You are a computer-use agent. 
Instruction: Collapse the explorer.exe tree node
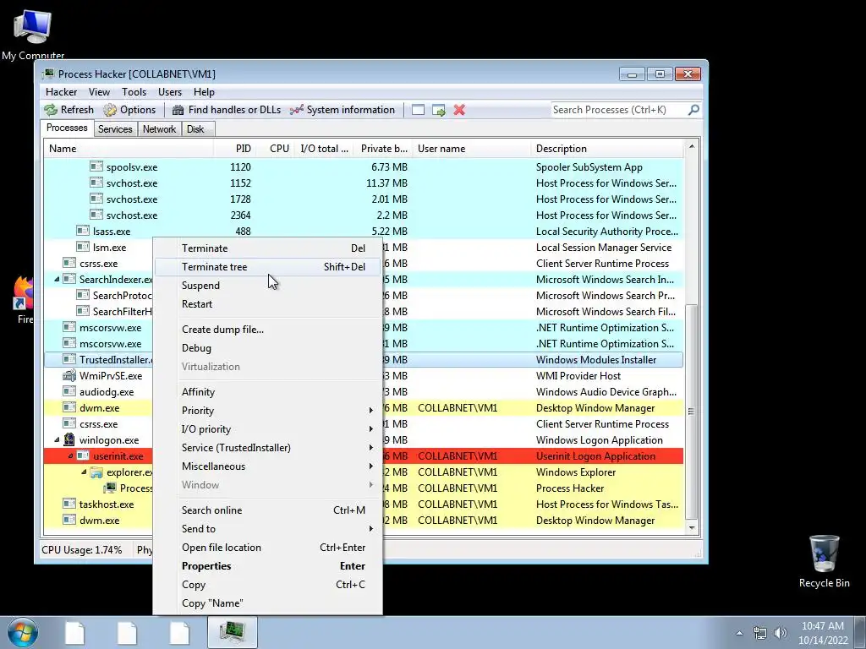(84, 472)
